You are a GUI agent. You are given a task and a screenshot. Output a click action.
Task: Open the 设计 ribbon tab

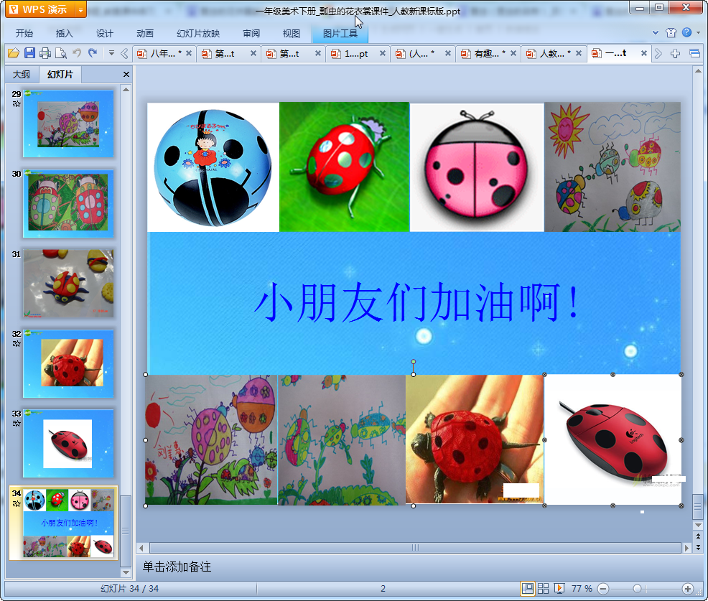click(104, 34)
